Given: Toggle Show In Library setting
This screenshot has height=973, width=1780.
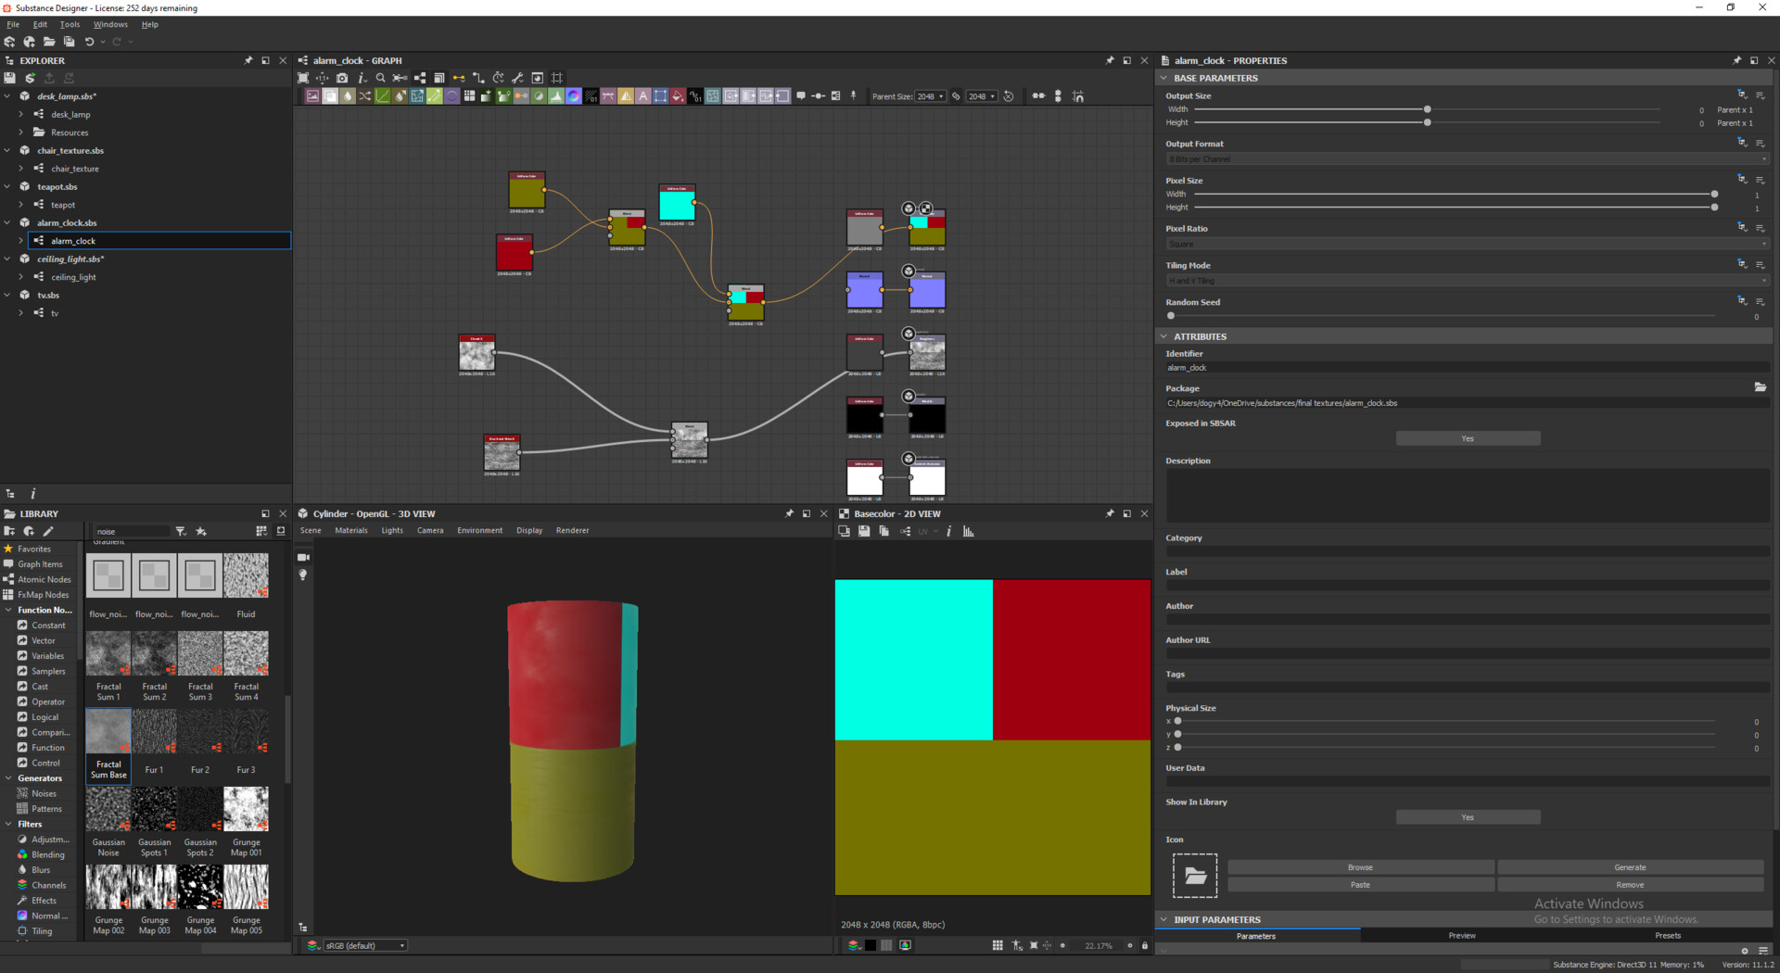Looking at the screenshot, I should 1468,816.
